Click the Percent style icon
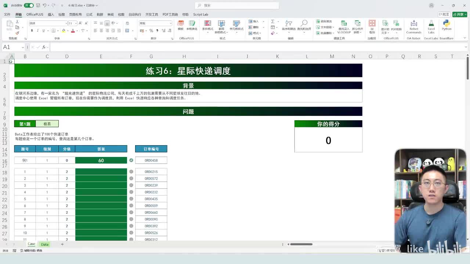 tap(151, 30)
